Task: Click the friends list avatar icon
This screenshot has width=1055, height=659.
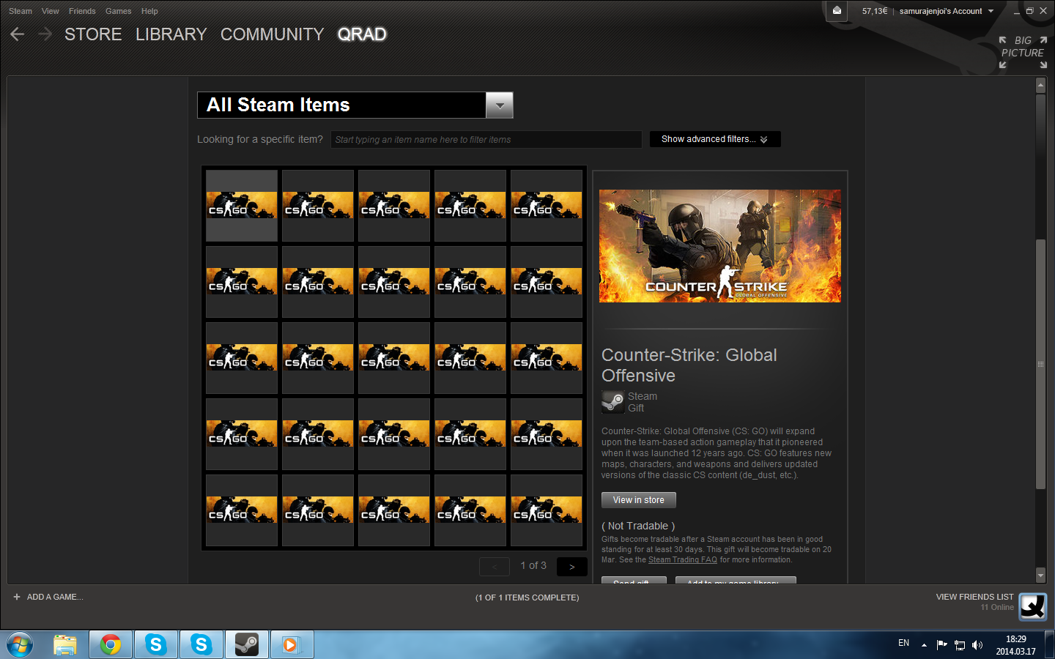Action: click(1033, 606)
